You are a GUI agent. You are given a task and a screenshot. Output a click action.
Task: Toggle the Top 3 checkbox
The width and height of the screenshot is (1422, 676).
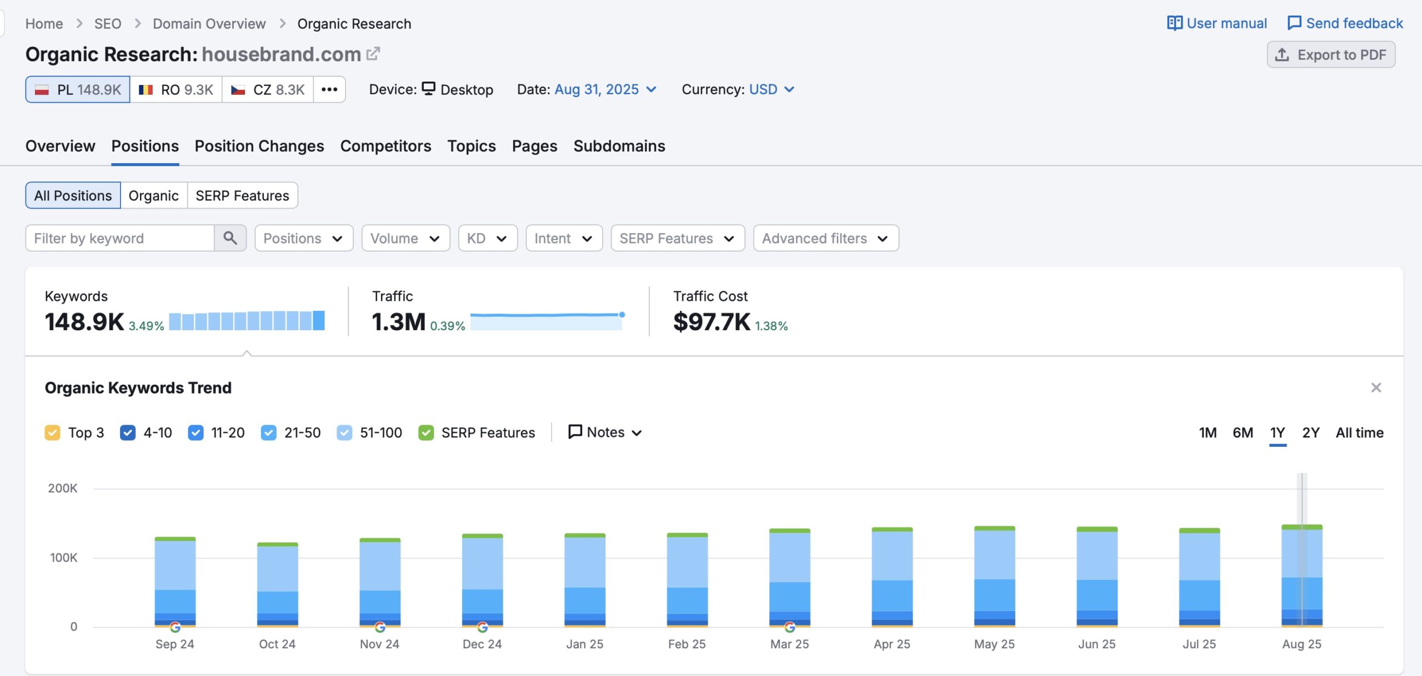pos(52,432)
